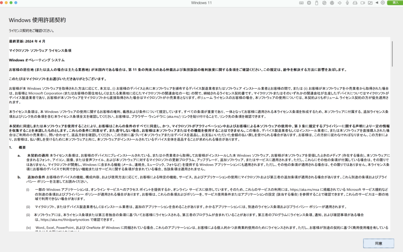Click the video camera icon
Viewport: 403px width, 252px height.
tap(362, 3)
